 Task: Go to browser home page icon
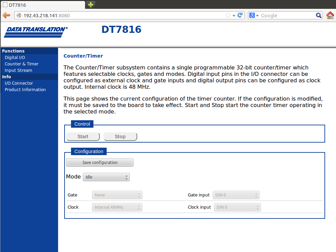330,15
